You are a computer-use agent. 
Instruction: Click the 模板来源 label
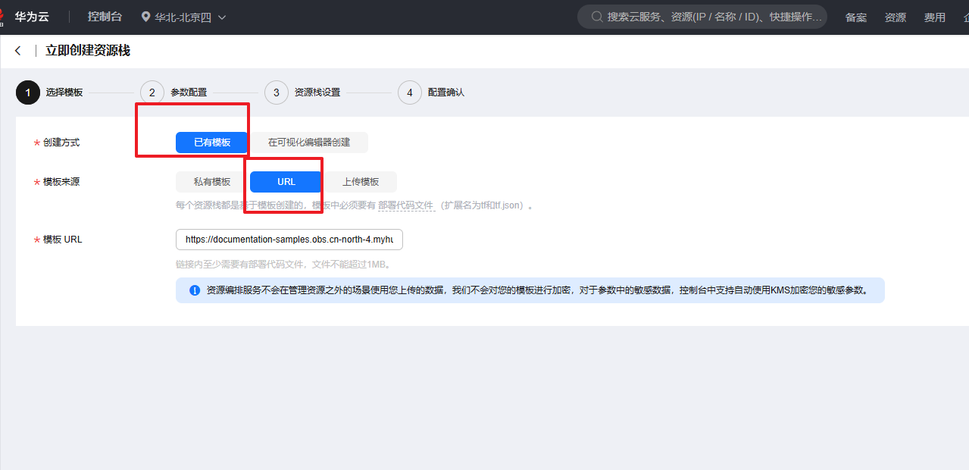[61, 182]
